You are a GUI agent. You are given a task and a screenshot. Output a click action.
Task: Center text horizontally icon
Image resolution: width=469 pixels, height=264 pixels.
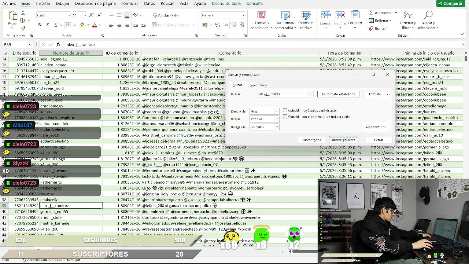(x=119, y=25)
